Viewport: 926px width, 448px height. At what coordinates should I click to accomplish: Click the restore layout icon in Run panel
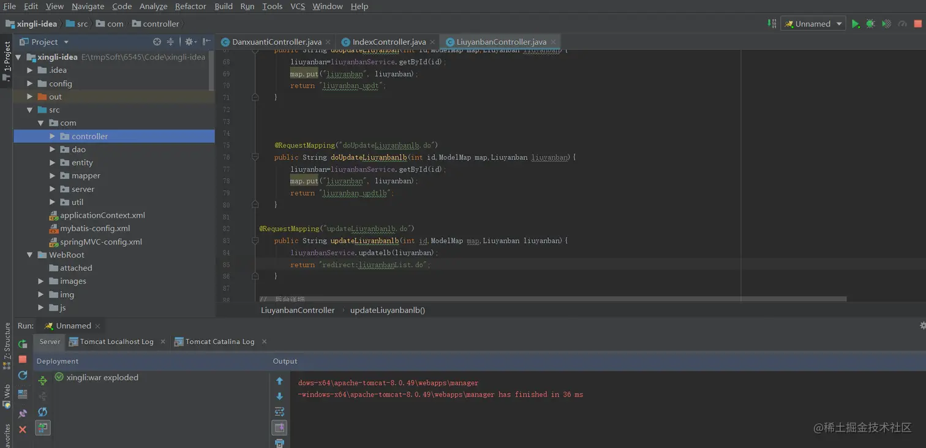coord(23,394)
